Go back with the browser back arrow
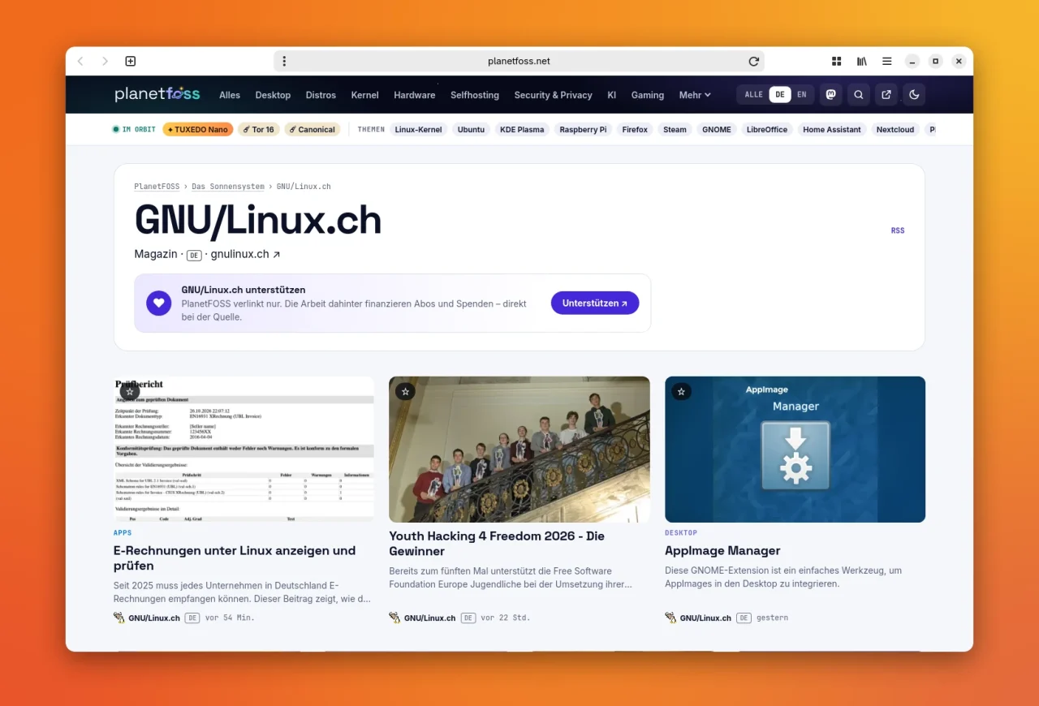1039x706 pixels. tap(80, 61)
